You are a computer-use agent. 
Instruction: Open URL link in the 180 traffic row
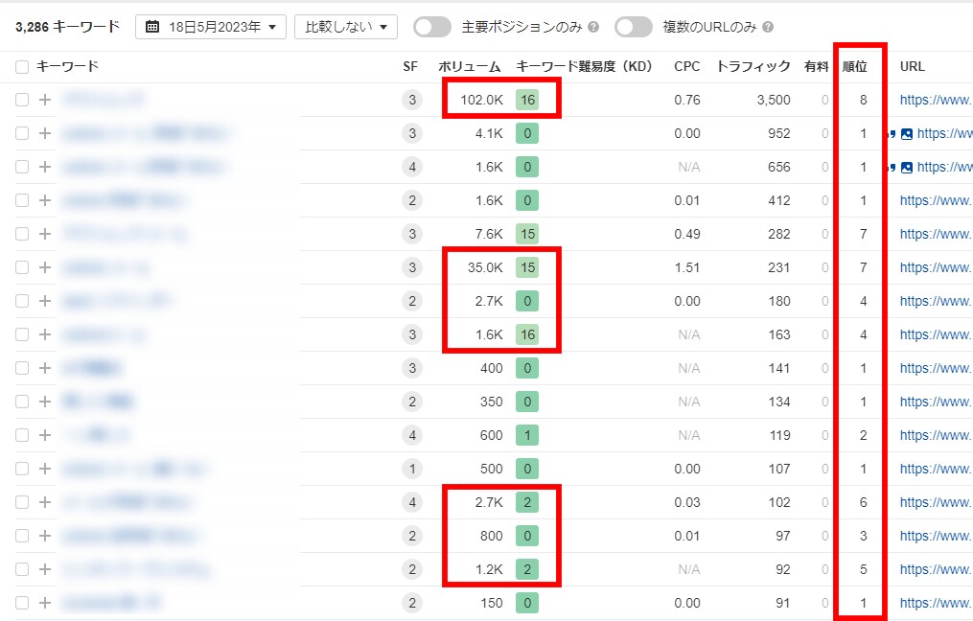tap(936, 301)
